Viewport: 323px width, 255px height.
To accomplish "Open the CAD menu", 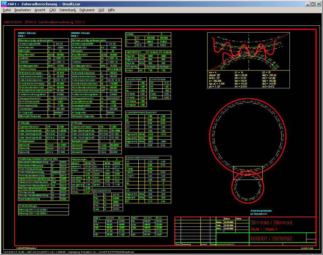I will click(x=52, y=10).
